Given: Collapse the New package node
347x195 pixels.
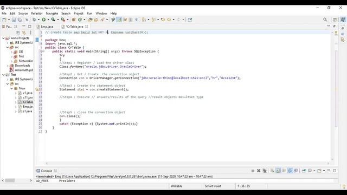Looking at the screenshot, I should click(11, 88).
